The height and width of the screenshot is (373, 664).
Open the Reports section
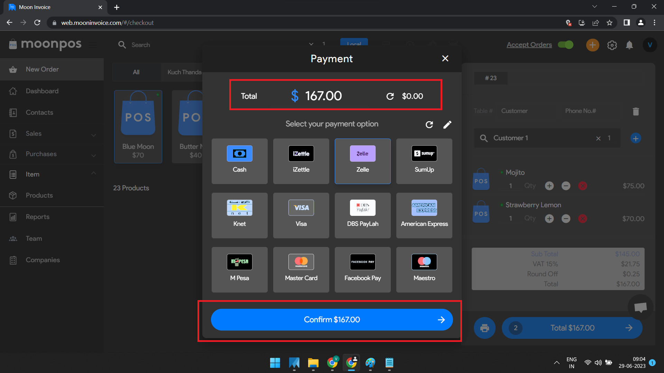pyautogui.click(x=38, y=217)
